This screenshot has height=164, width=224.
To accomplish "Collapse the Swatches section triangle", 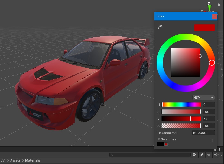I will [159, 139].
